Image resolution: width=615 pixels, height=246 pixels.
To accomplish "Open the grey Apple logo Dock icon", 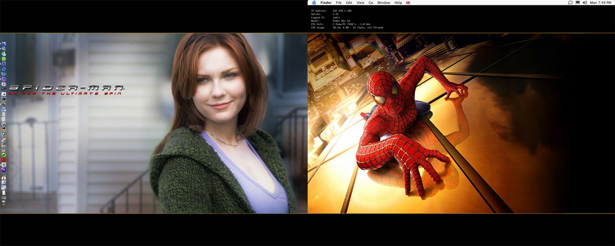I will (x=4, y=94).
